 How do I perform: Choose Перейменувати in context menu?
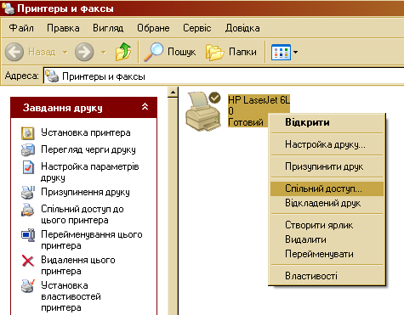(x=327, y=254)
